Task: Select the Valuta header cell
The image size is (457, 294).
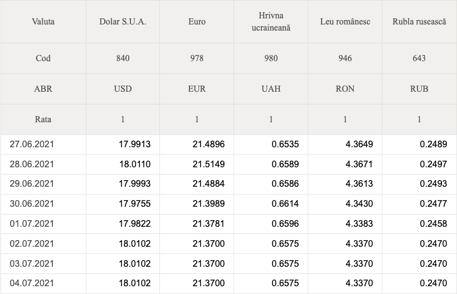Action: coord(43,22)
